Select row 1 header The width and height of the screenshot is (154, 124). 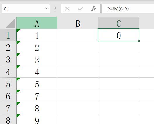pos(8,35)
